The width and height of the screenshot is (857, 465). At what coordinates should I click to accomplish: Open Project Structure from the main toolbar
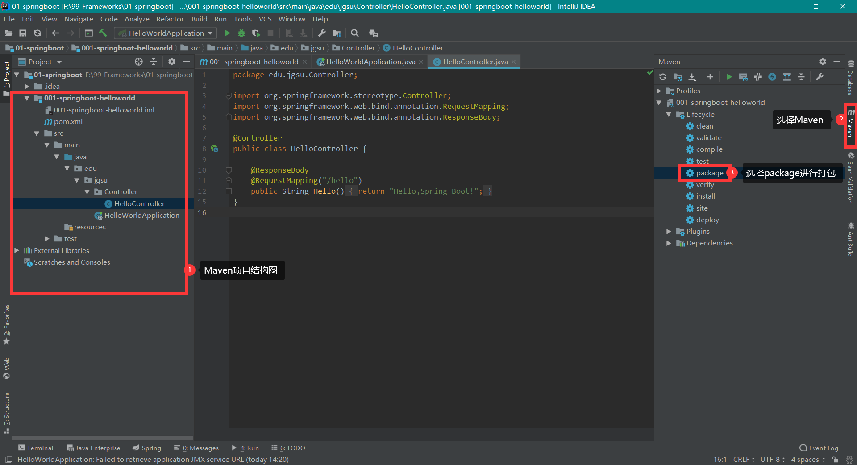click(337, 33)
